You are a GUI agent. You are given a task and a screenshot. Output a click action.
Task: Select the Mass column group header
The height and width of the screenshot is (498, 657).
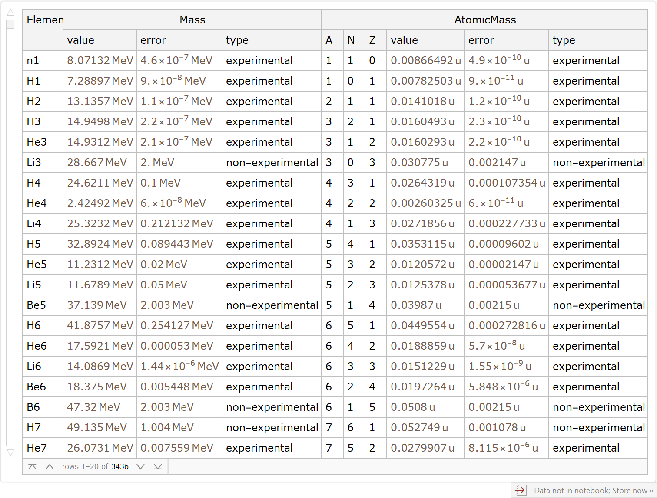tap(192, 20)
